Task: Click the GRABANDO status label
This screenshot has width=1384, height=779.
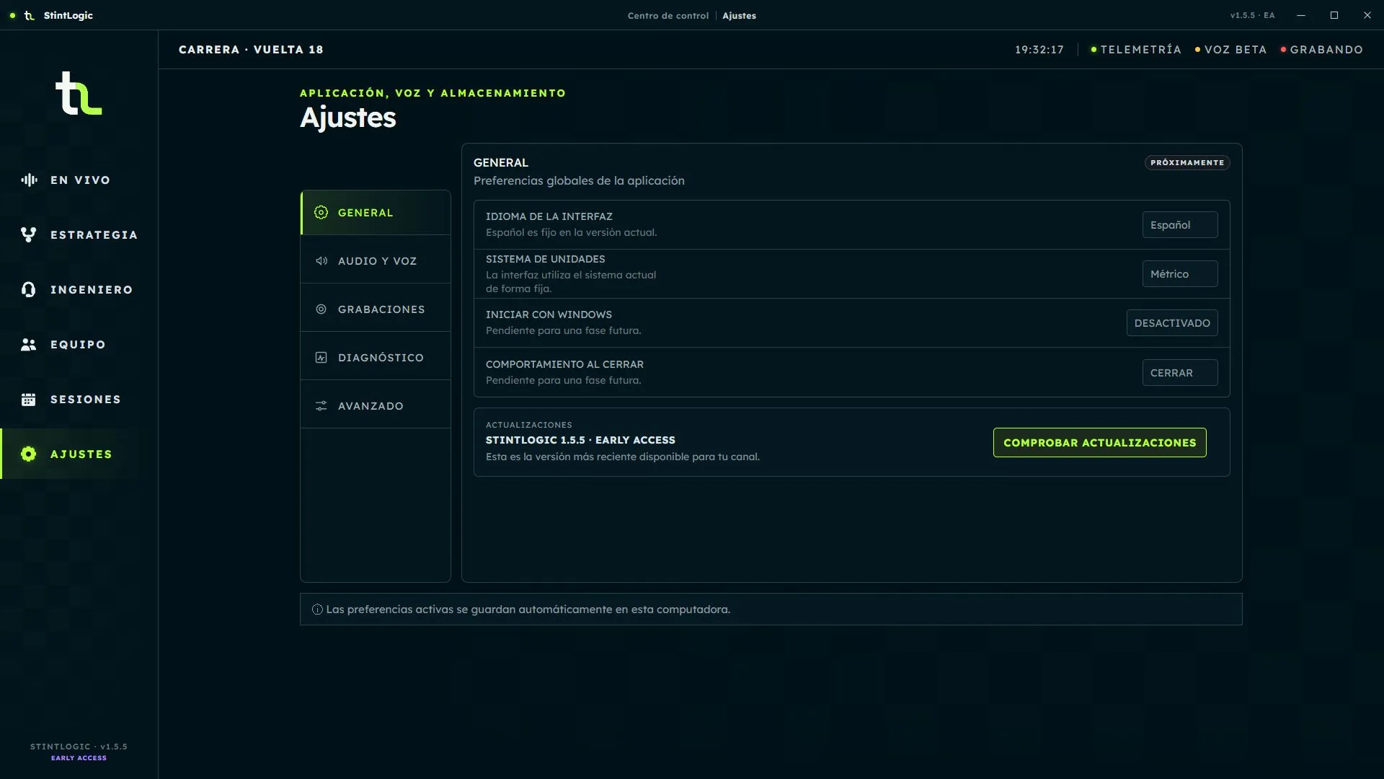Action: coord(1326,50)
